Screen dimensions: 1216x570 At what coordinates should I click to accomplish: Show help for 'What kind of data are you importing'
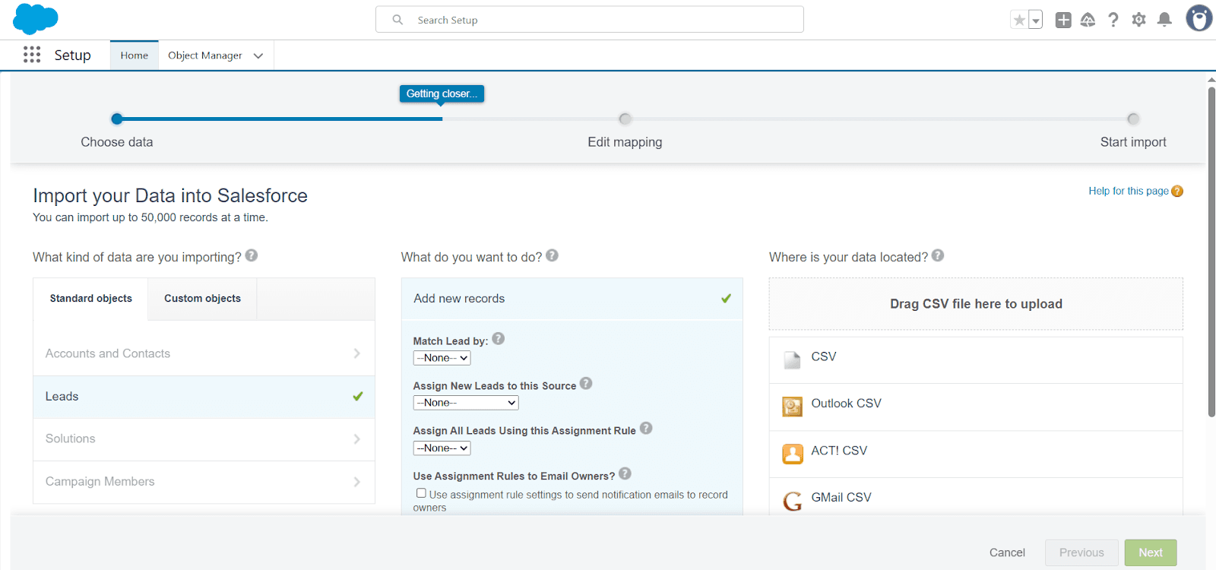tap(252, 255)
